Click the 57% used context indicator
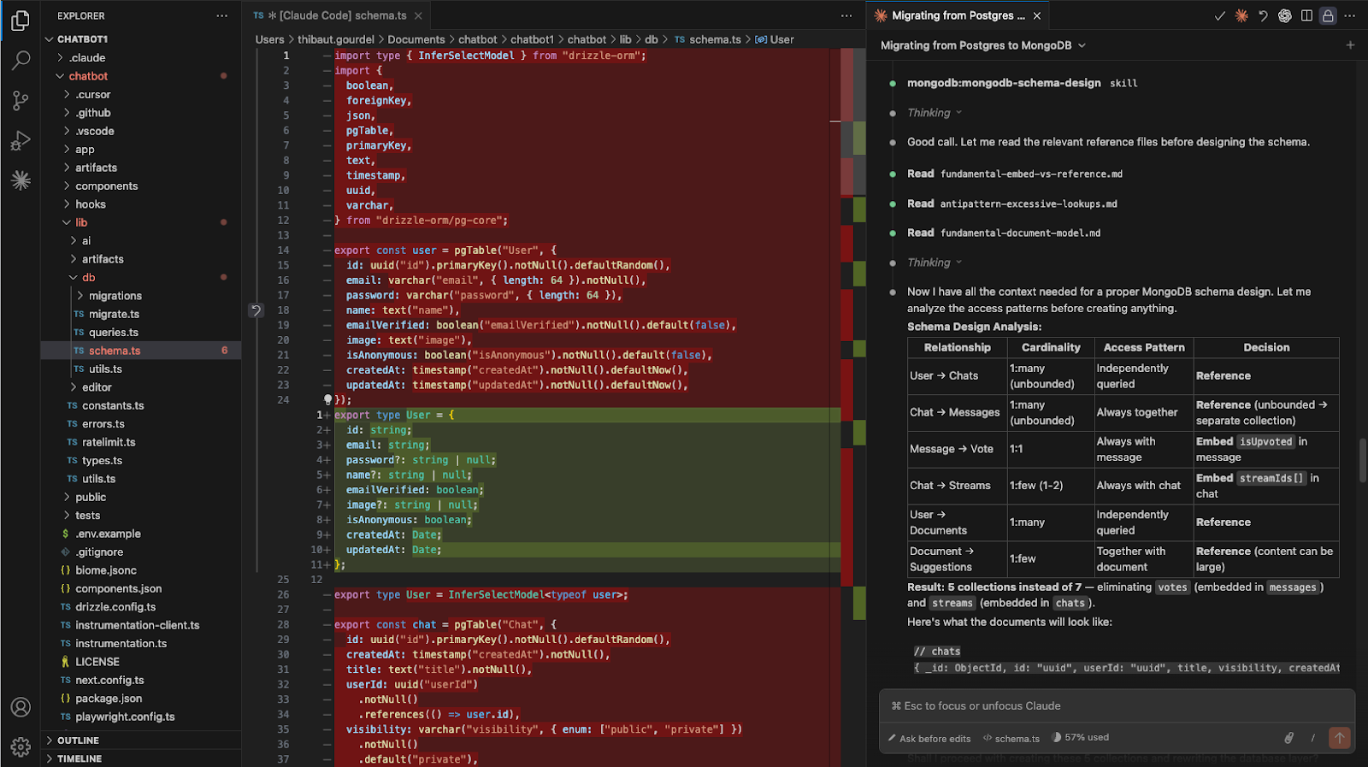The width and height of the screenshot is (1368, 767). (1080, 737)
